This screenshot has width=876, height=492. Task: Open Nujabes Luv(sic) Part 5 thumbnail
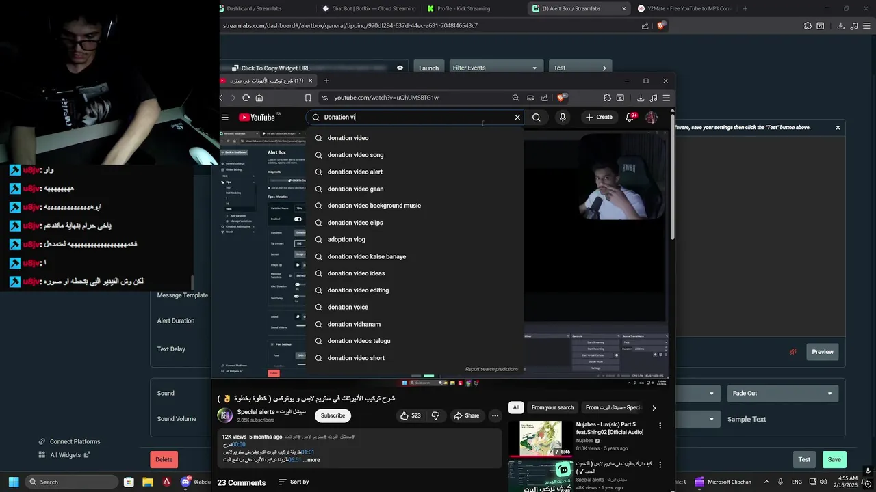[541, 439]
